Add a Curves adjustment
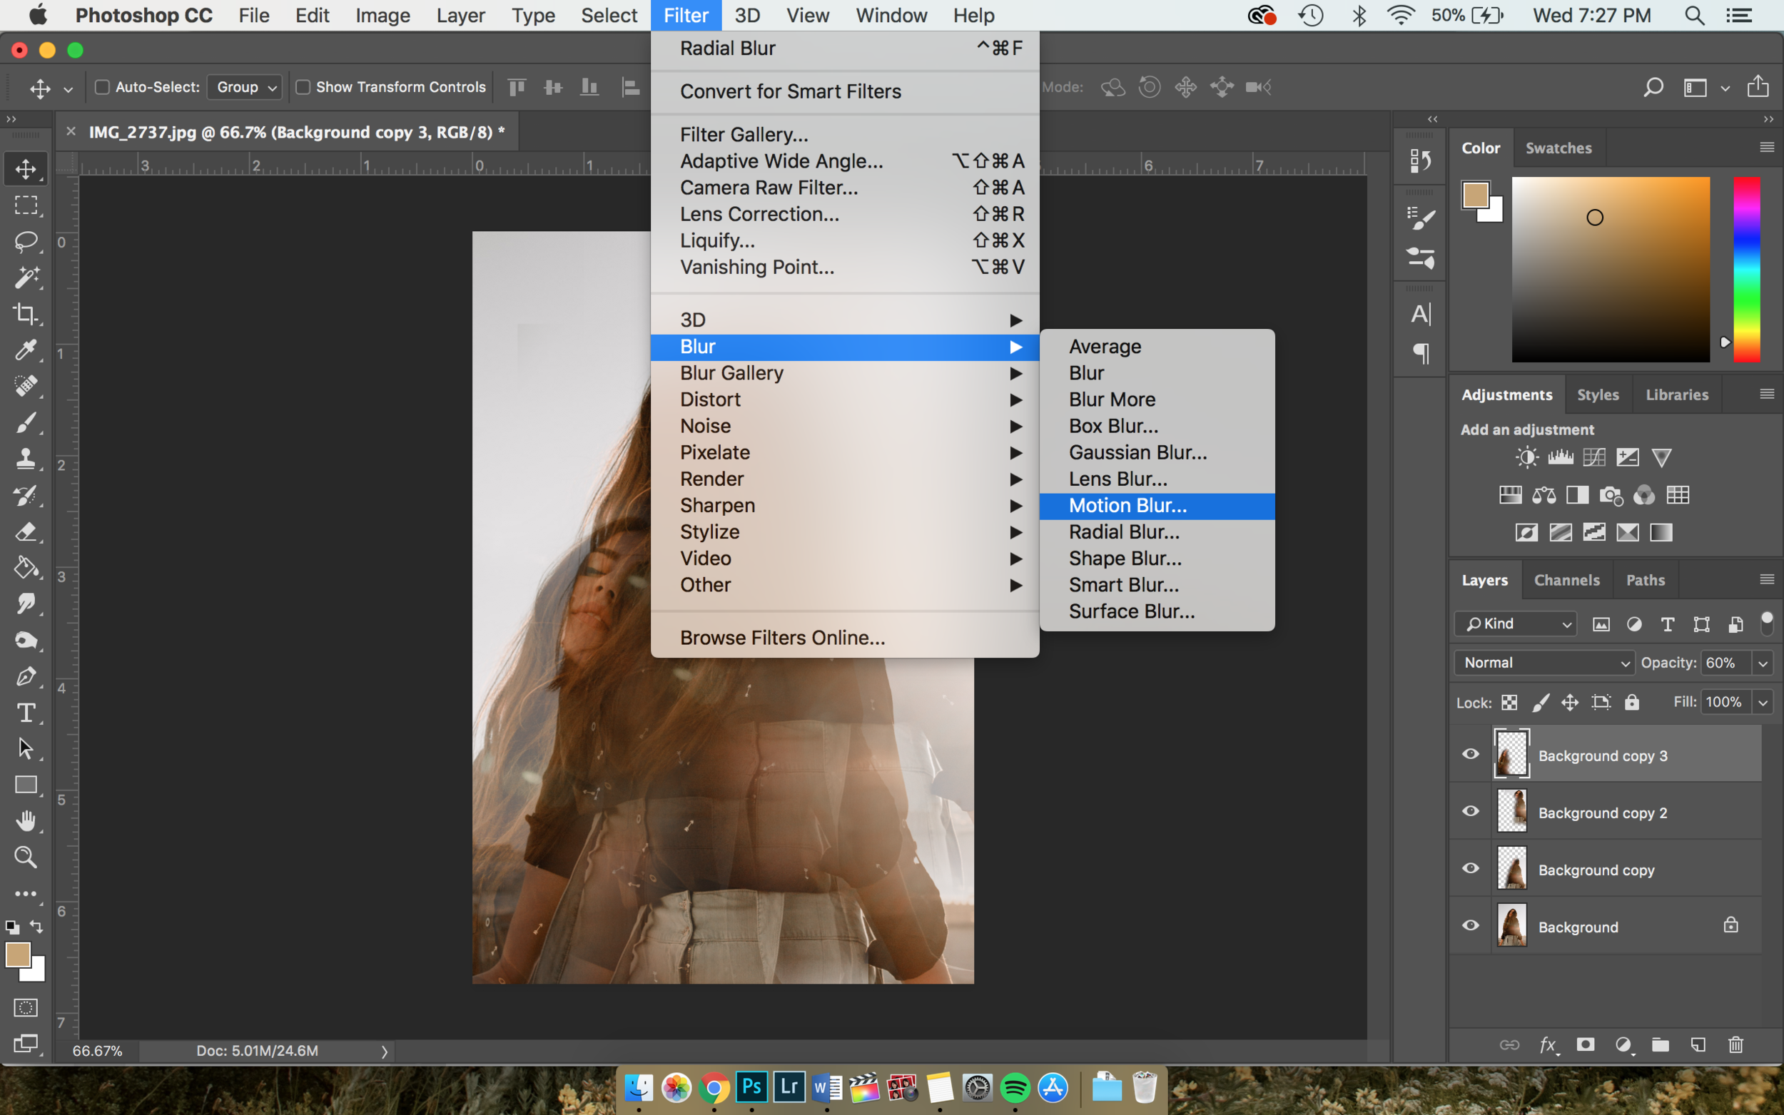The height and width of the screenshot is (1115, 1784). 1593,458
